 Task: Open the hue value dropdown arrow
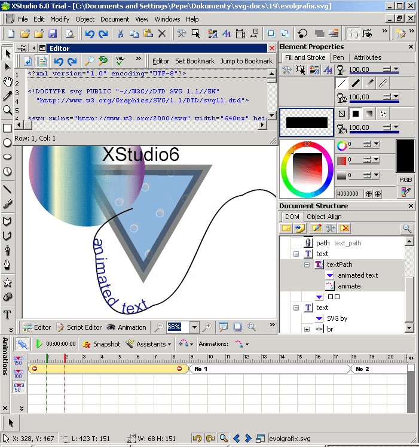click(x=377, y=144)
